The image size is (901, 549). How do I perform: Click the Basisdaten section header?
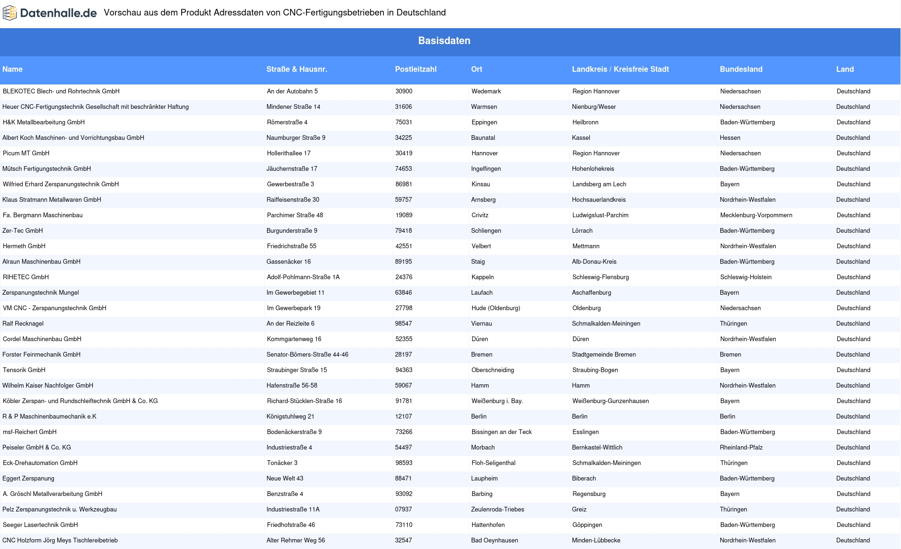444,41
